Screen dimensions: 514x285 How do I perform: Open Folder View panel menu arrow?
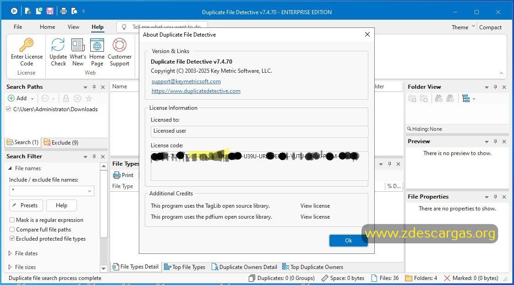[487, 87]
